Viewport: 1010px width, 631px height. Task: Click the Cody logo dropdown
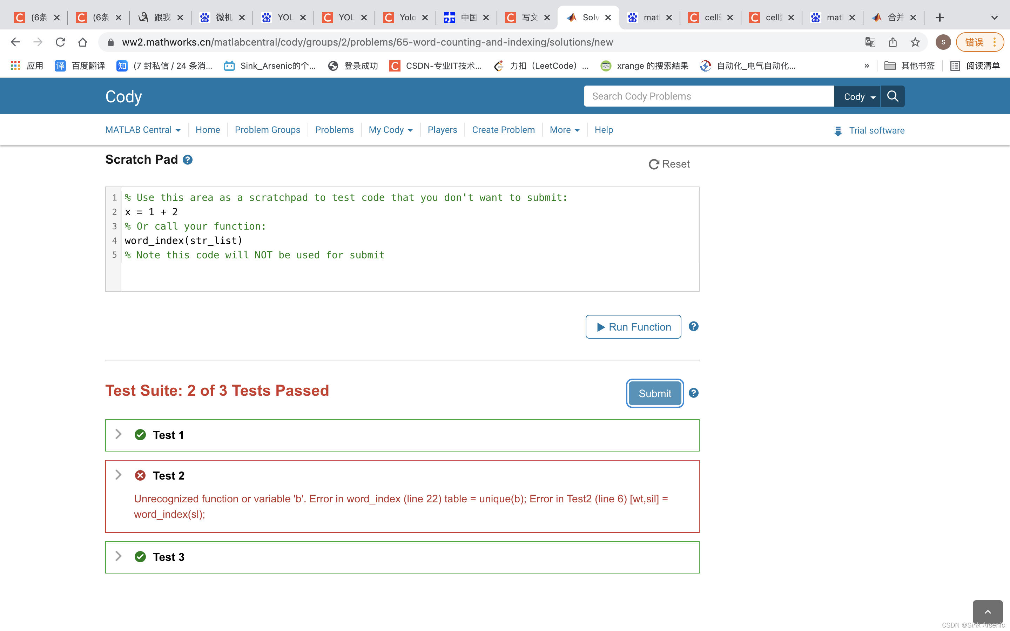(858, 96)
